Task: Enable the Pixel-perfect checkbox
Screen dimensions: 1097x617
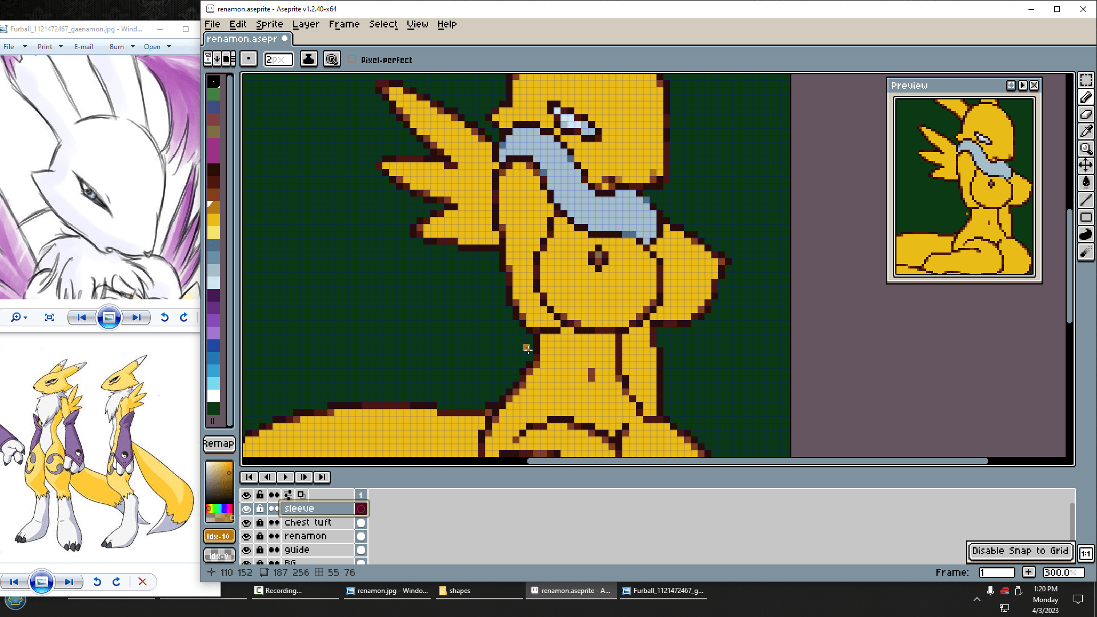Action: (353, 59)
